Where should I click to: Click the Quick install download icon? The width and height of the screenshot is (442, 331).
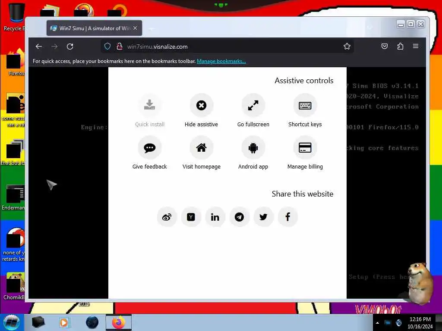tap(149, 105)
